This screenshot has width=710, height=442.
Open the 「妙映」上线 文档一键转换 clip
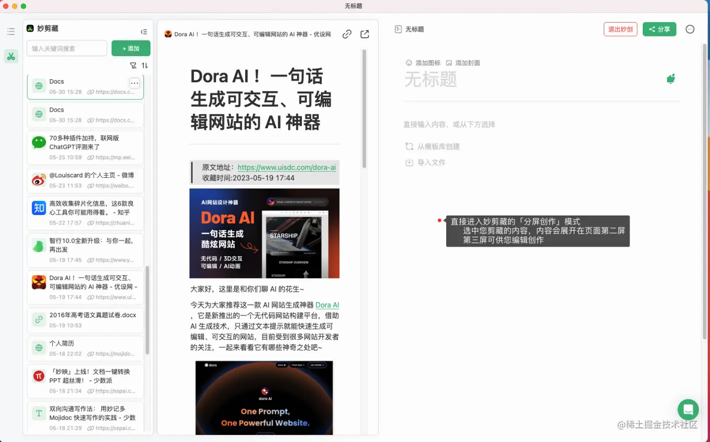[85, 381]
